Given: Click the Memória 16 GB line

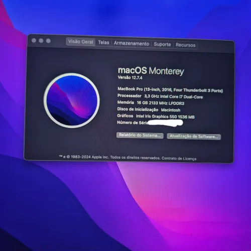Looking at the screenshot, I should 151,103.
